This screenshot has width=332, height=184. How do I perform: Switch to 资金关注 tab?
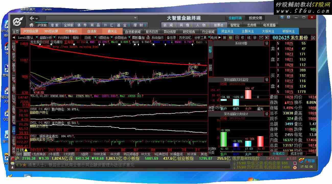coord(227,31)
